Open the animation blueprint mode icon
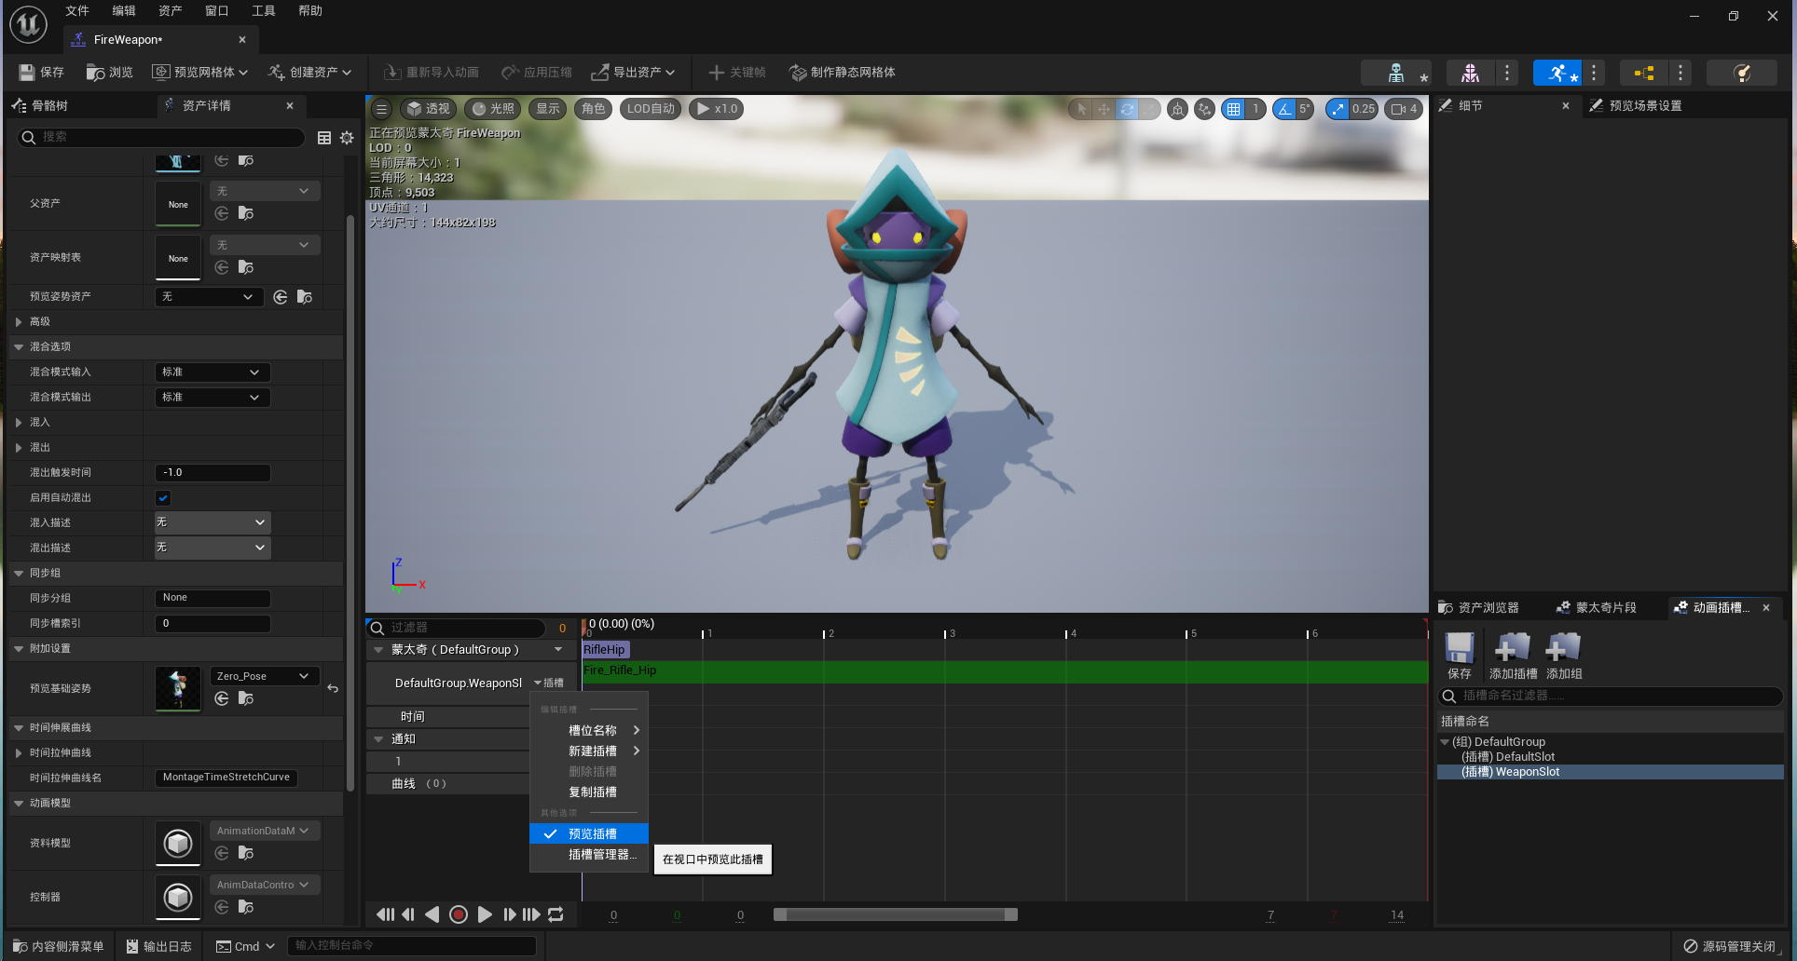This screenshot has height=961, width=1797. pyautogui.click(x=1643, y=73)
